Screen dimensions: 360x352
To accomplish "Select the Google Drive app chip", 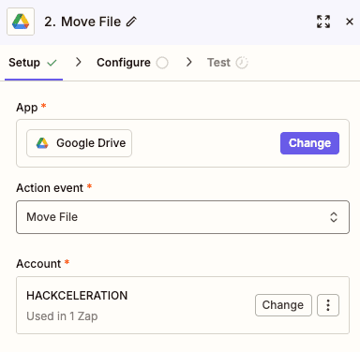I will click(x=79, y=143).
